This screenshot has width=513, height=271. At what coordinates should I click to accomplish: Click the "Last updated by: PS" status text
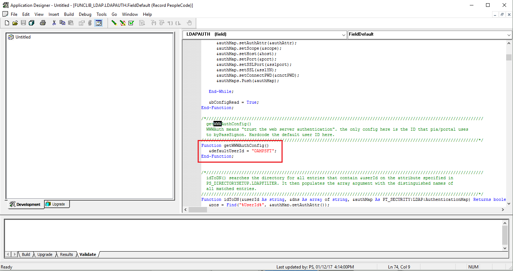[315, 267]
